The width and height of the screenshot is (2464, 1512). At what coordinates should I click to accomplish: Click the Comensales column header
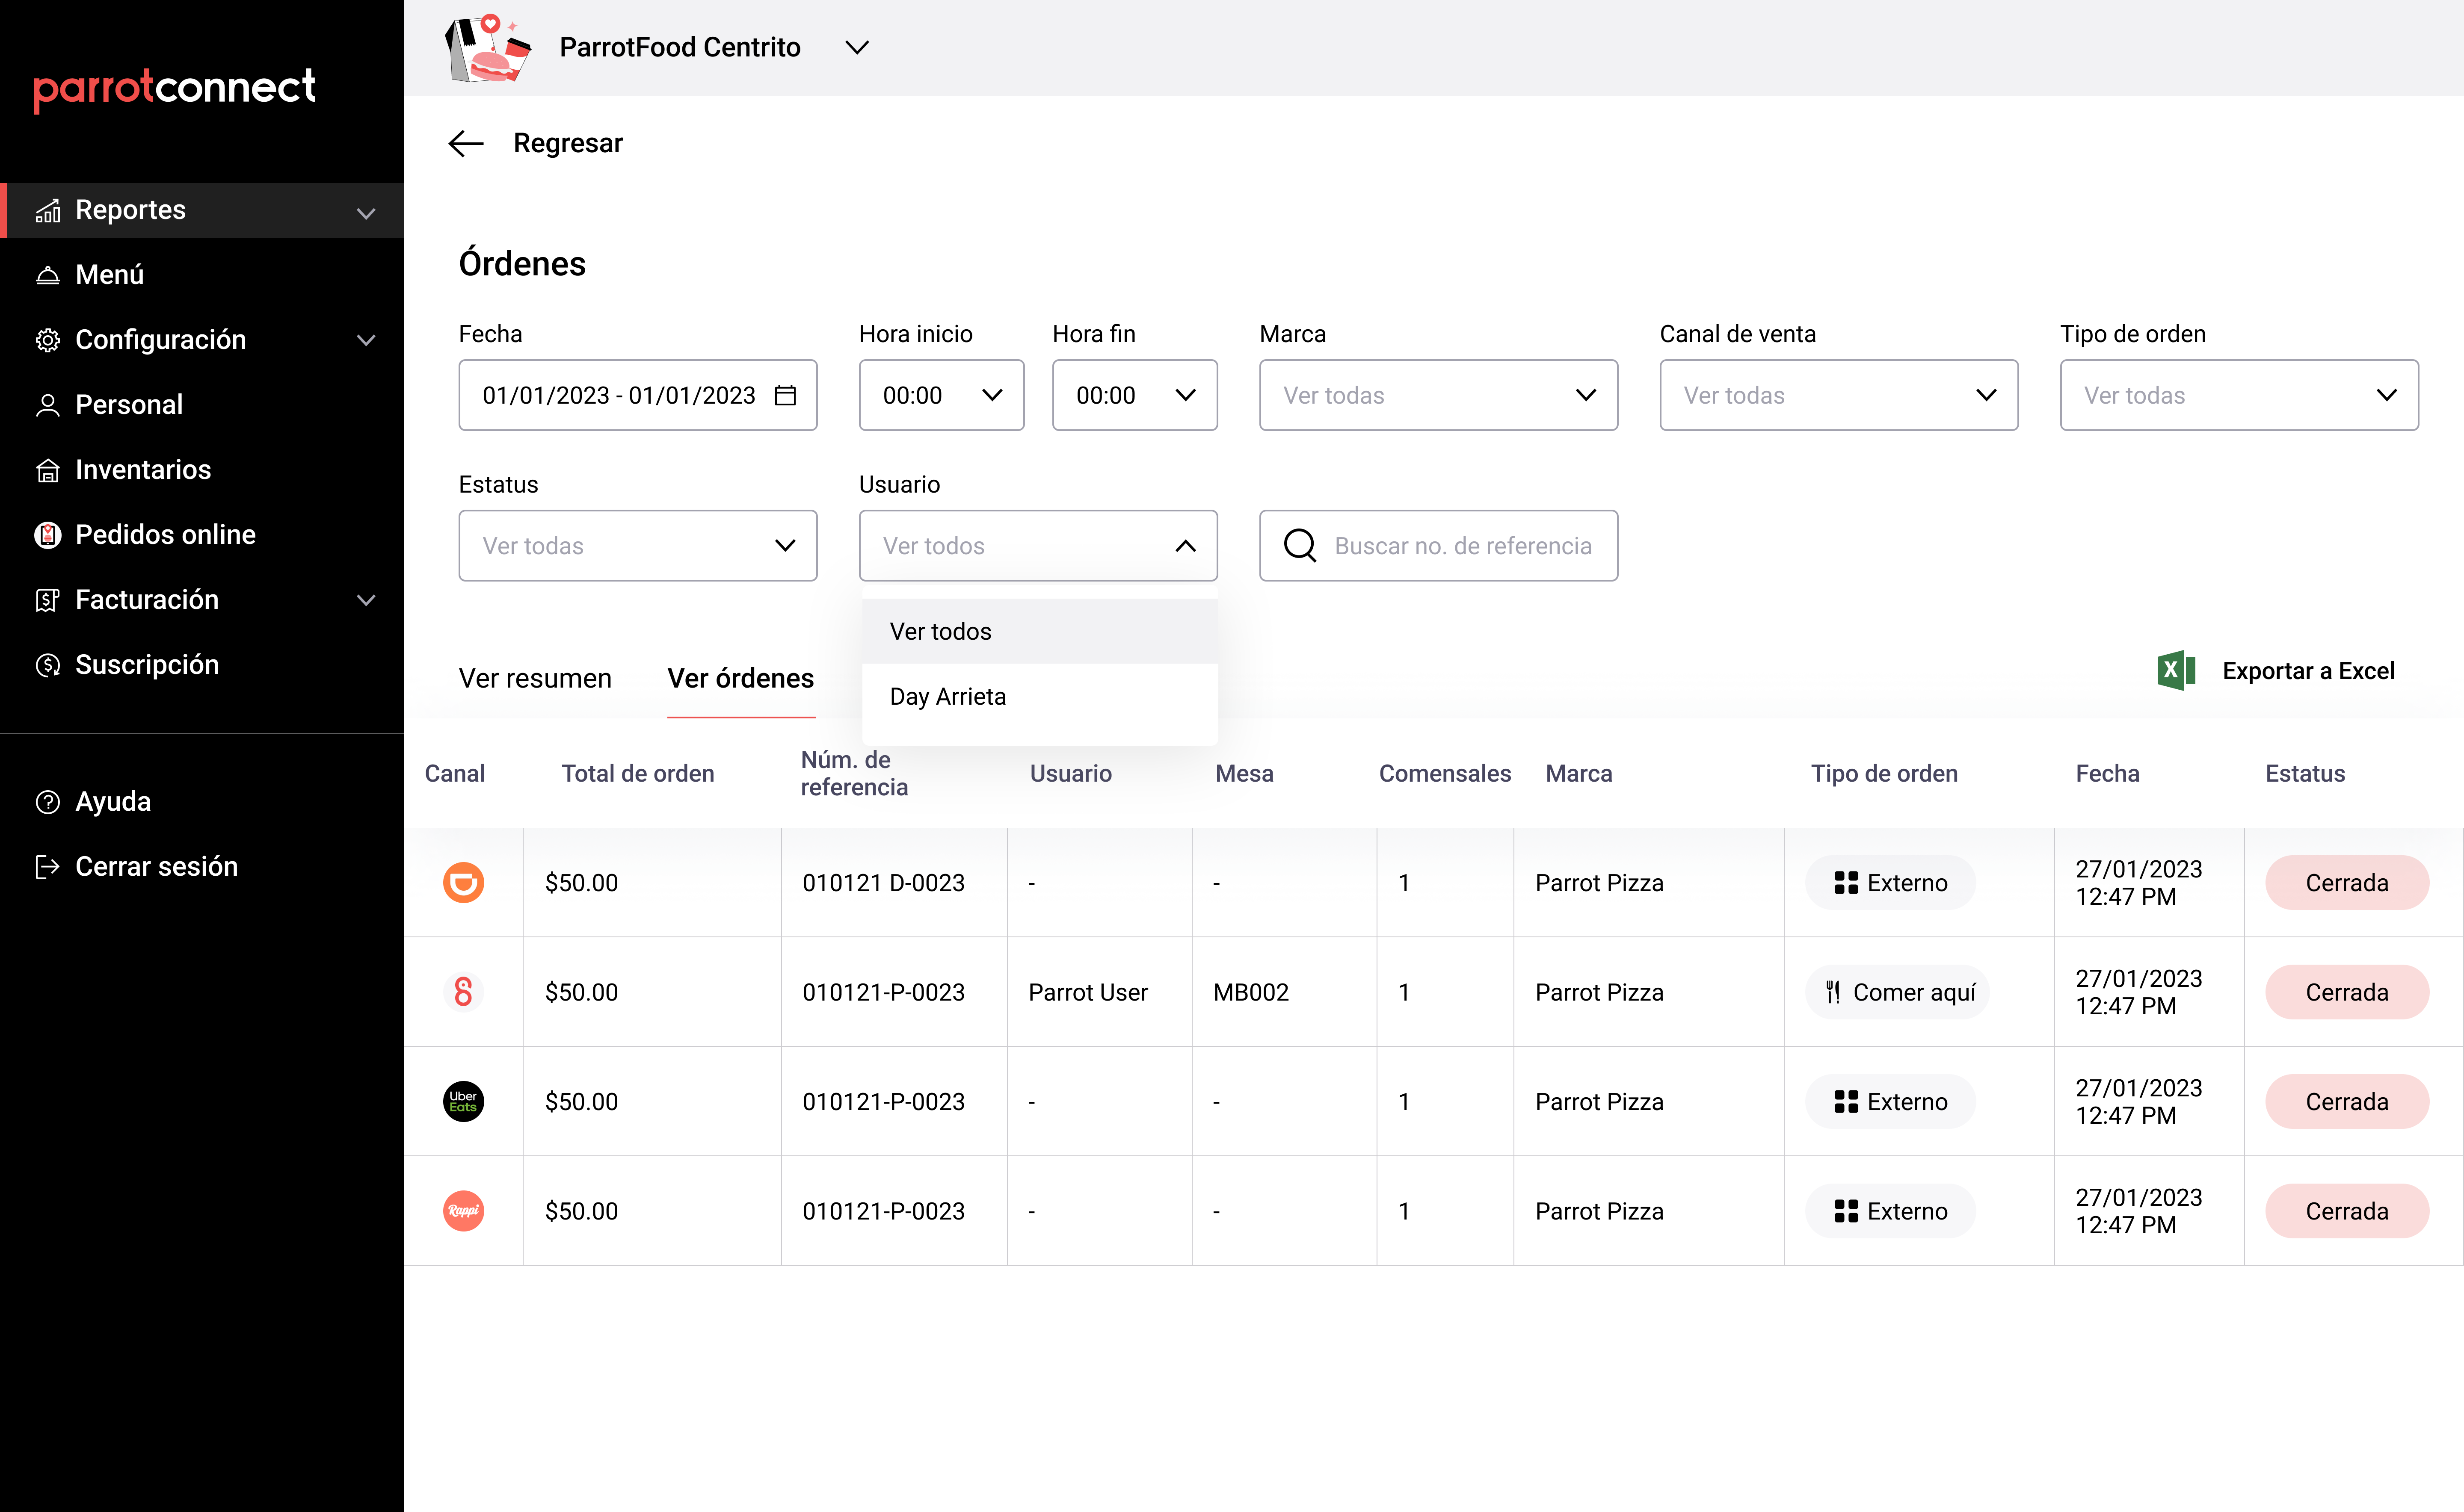(x=1445, y=774)
